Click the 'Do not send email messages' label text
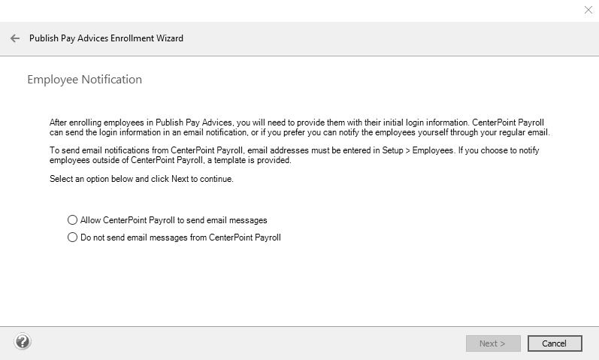Screen dimensions: 599x360 [180, 237]
